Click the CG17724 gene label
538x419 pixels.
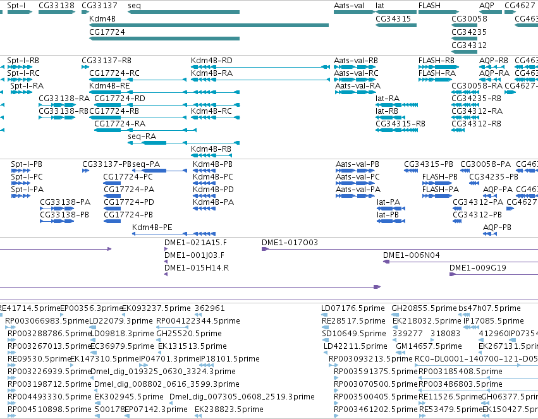[x=107, y=32]
